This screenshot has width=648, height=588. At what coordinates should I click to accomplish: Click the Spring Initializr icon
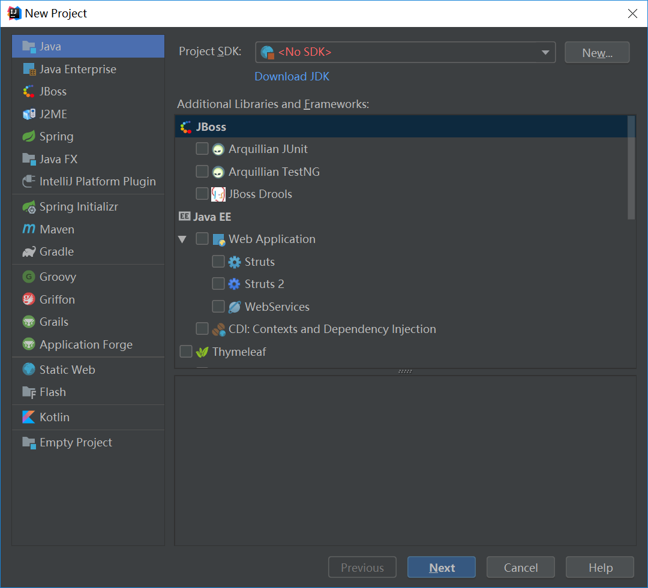[x=29, y=206]
